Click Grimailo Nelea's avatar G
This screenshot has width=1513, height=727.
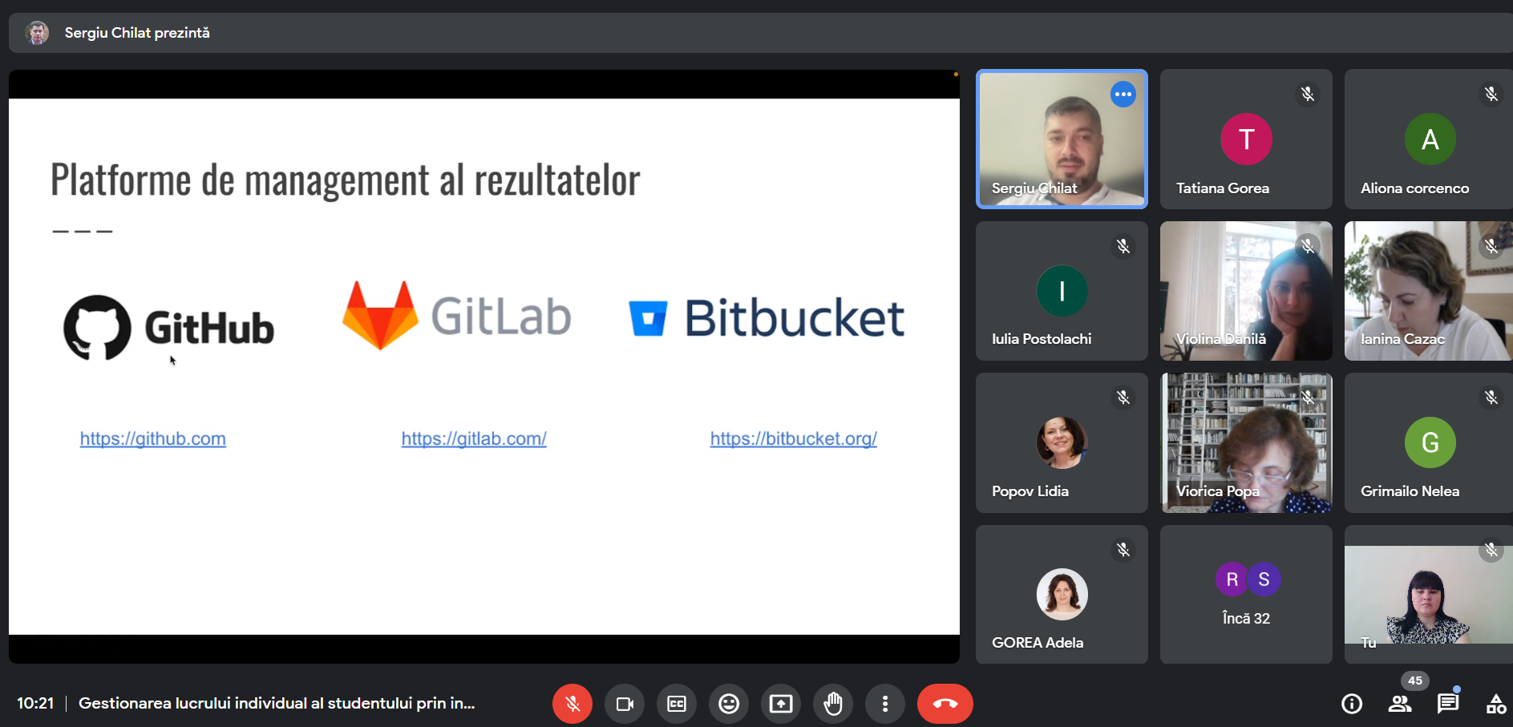(x=1430, y=442)
